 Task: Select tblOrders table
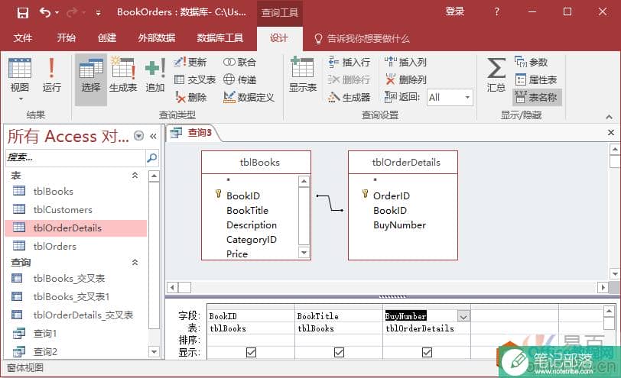(x=76, y=246)
